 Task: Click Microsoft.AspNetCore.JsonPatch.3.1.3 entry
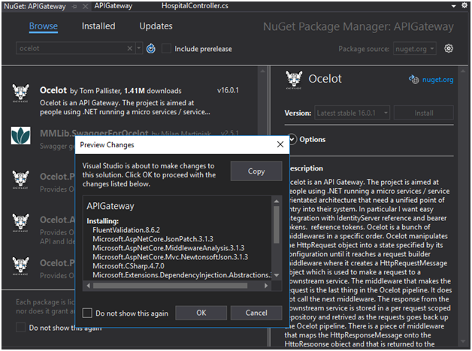[x=153, y=239]
